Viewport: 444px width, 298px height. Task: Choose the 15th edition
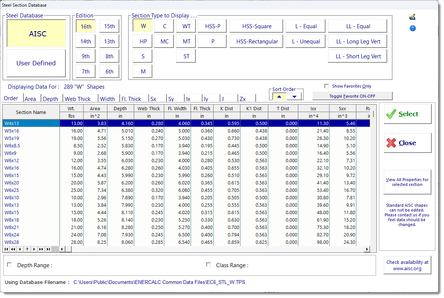point(109,26)
